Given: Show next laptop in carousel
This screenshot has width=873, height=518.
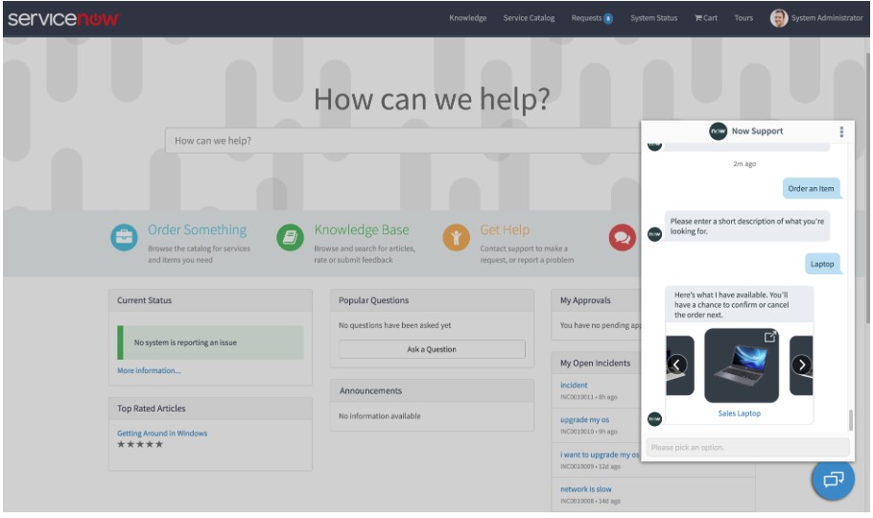Looking at the screenshot, I should (802, 365).
